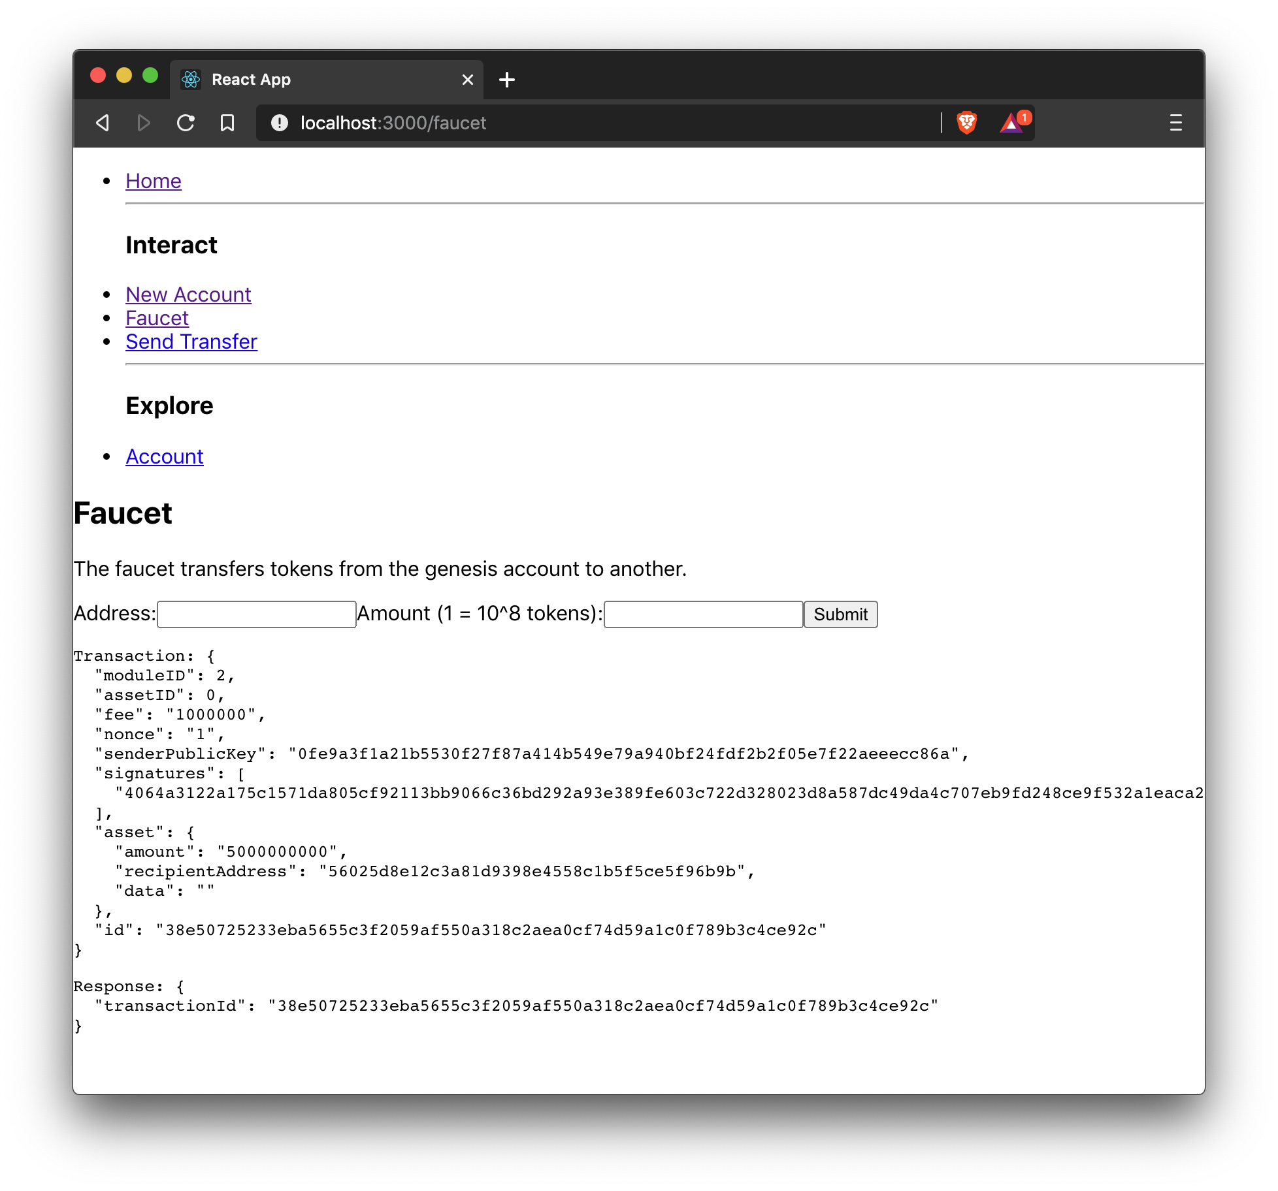Select the React App browser tab

pyautogui.click(x=327, y=80)
